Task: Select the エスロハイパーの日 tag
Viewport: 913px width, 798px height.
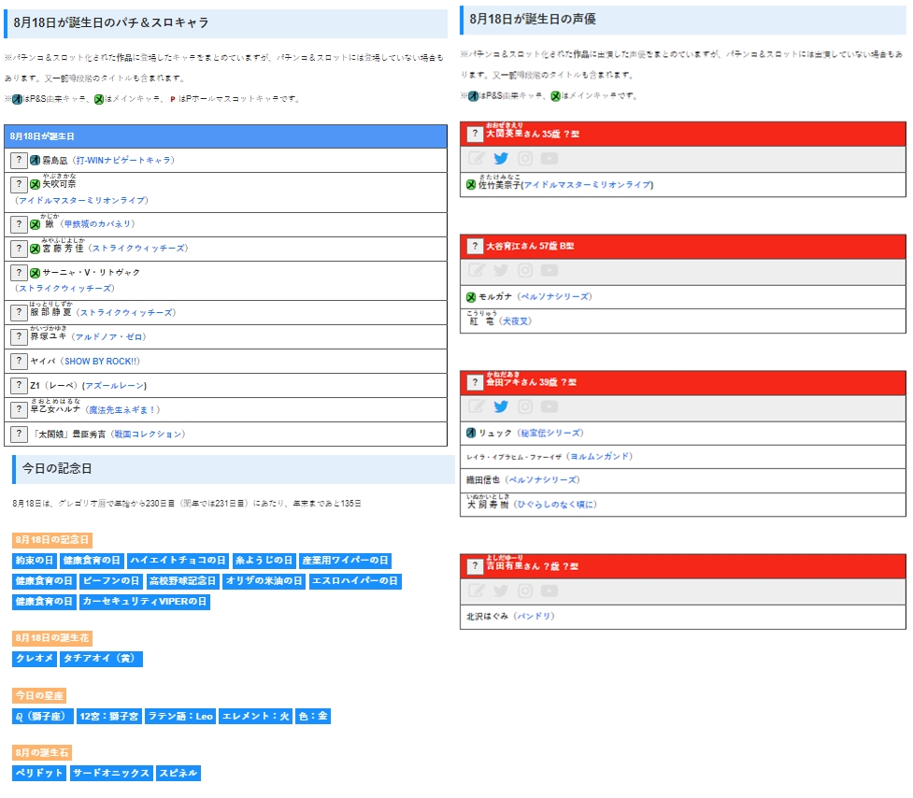Action: [354, 581]
